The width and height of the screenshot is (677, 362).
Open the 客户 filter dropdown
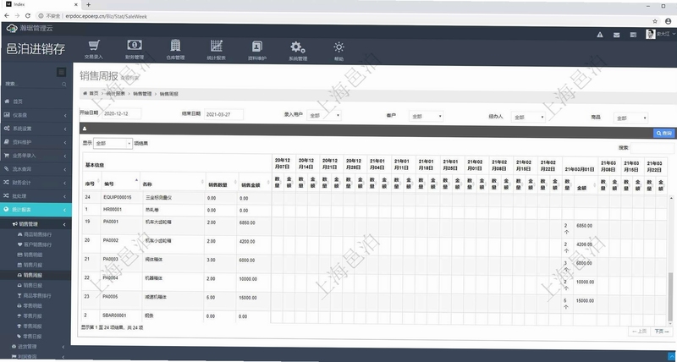(x=427, y=116)
